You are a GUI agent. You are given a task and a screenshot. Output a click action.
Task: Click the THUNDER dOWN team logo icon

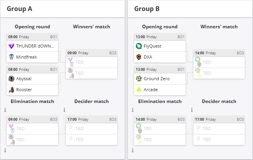11,46
